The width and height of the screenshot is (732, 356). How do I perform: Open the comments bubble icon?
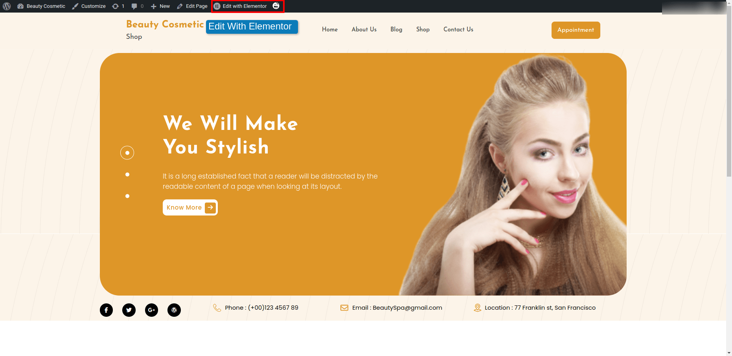(x=134, y=6)
